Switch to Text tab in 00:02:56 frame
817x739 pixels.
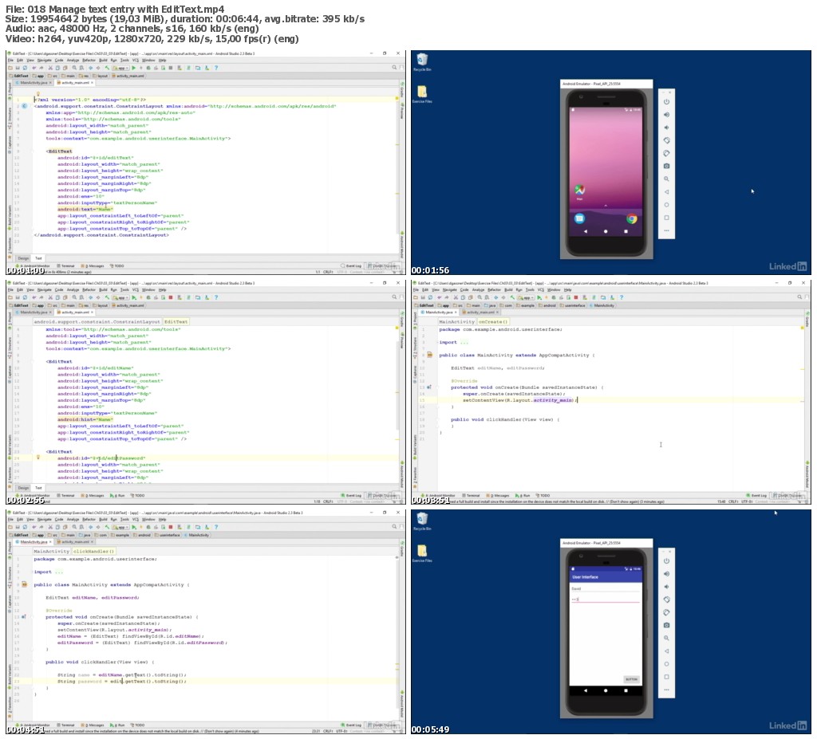(38, 488)
